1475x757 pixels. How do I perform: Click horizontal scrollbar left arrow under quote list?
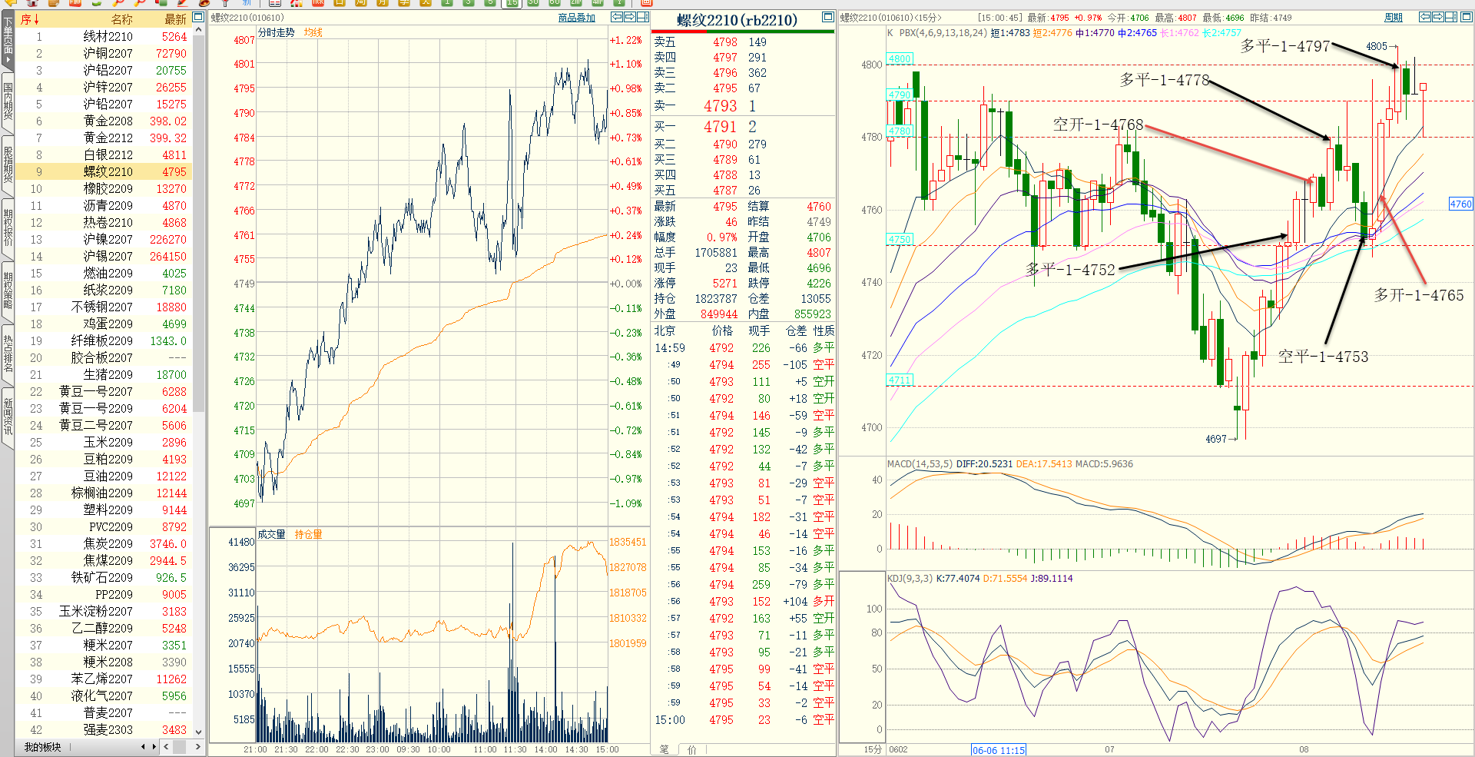pyautogui.click(x=167, y=746)
